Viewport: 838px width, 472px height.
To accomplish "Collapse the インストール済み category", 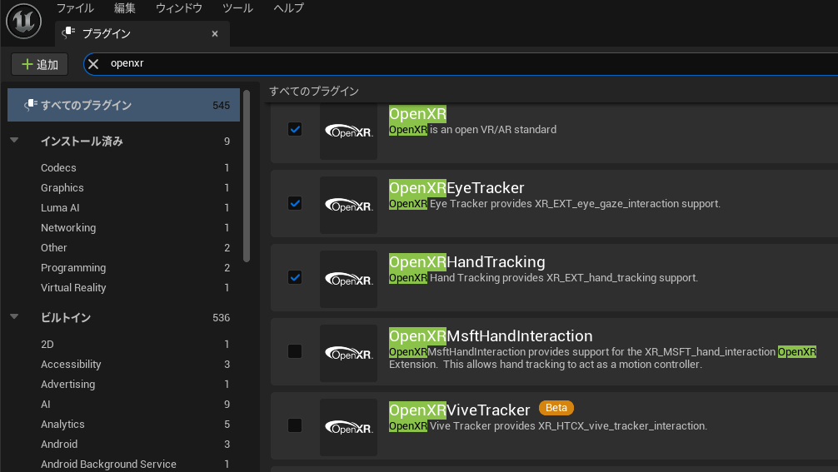I will [x=14, y=141].
